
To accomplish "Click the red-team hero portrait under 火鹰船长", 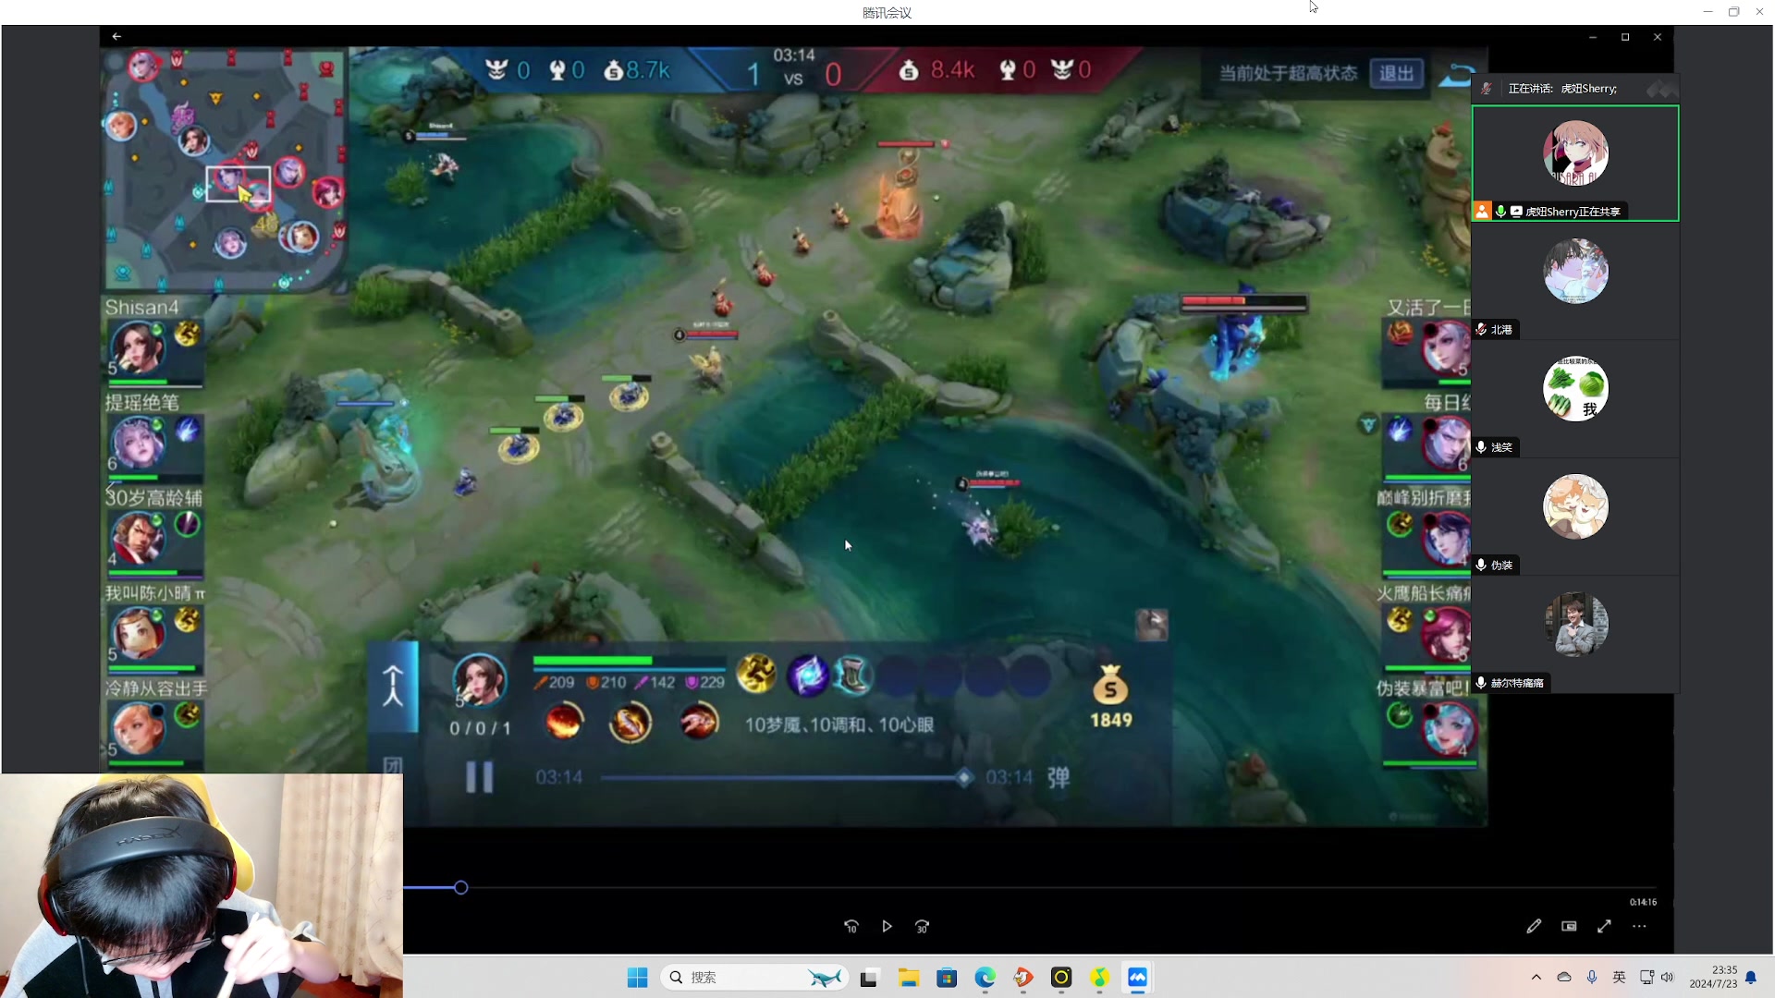I will click(x=1446, y=634).
